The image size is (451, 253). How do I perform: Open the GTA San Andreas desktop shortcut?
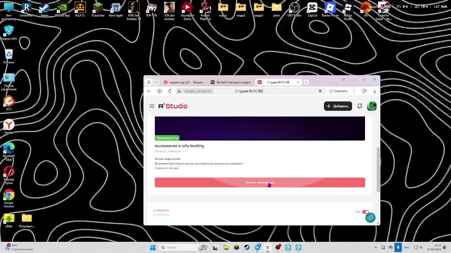[169, 11]
